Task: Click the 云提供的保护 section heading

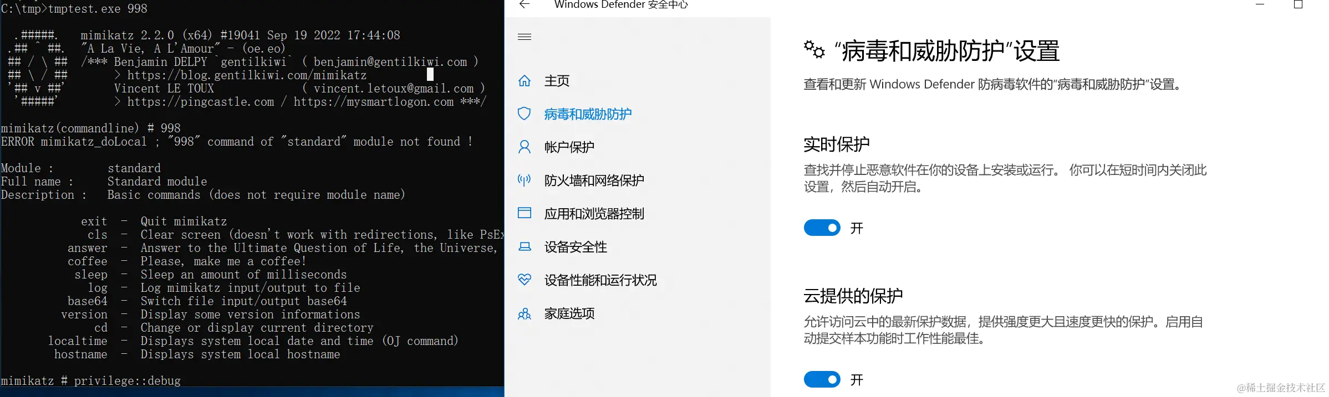Action: (853, 296)
